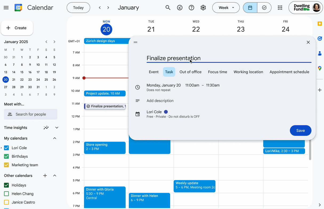Click the search magnifier icon

click(168, 8)
